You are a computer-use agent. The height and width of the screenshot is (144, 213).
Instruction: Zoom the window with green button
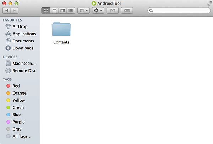click(16, 3)
